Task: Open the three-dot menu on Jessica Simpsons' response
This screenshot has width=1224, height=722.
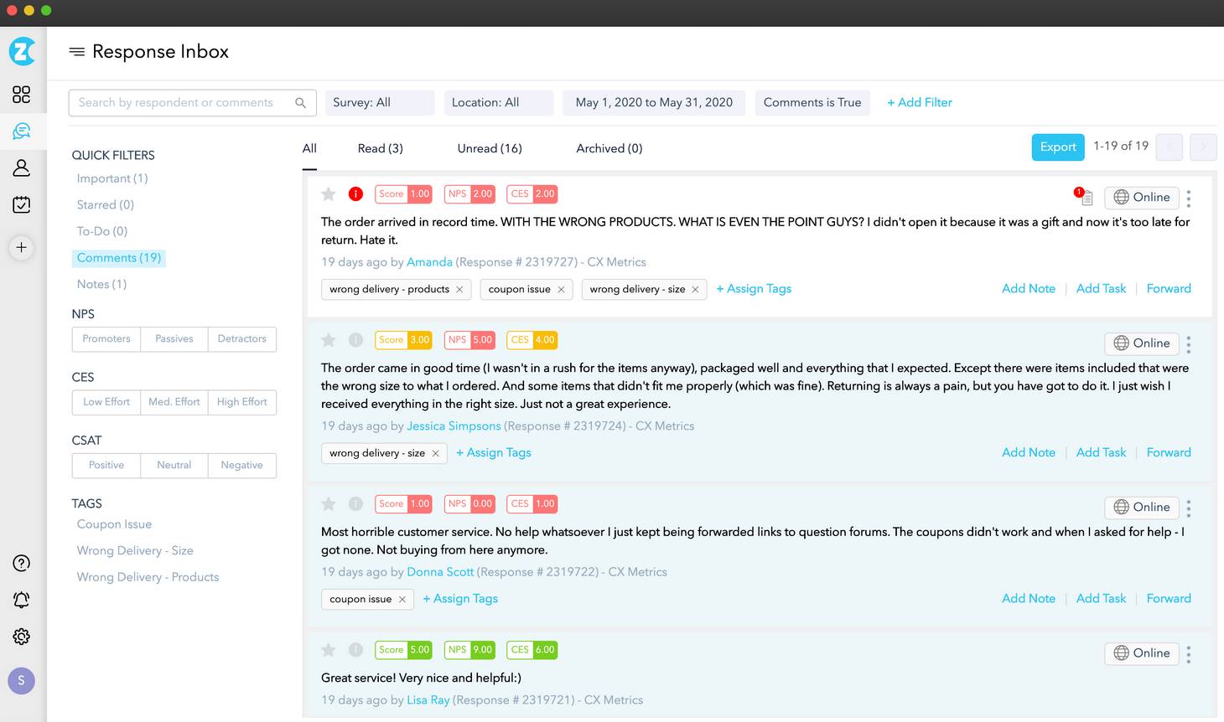Action: point(1189,343)
